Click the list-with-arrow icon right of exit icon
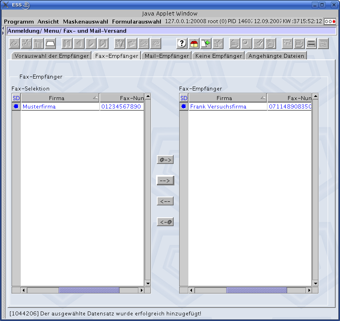 (218, 43)
